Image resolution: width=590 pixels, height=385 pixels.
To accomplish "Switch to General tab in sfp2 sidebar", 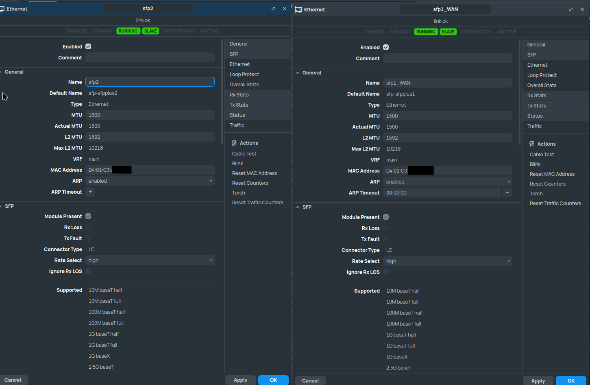I will pyautogui.click(x=258, y=44).
